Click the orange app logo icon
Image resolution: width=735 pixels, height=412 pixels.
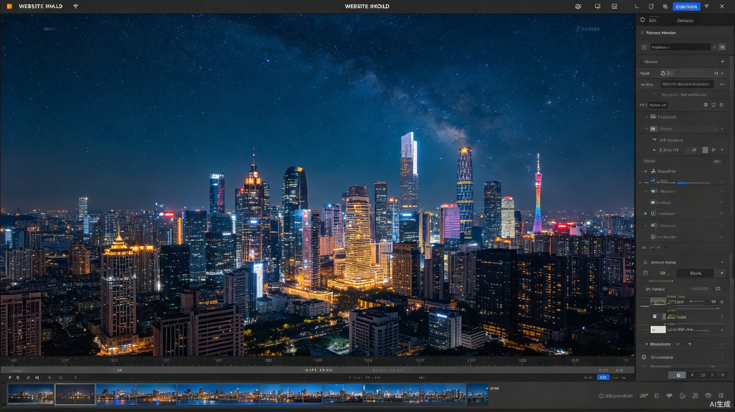point(9,6)
